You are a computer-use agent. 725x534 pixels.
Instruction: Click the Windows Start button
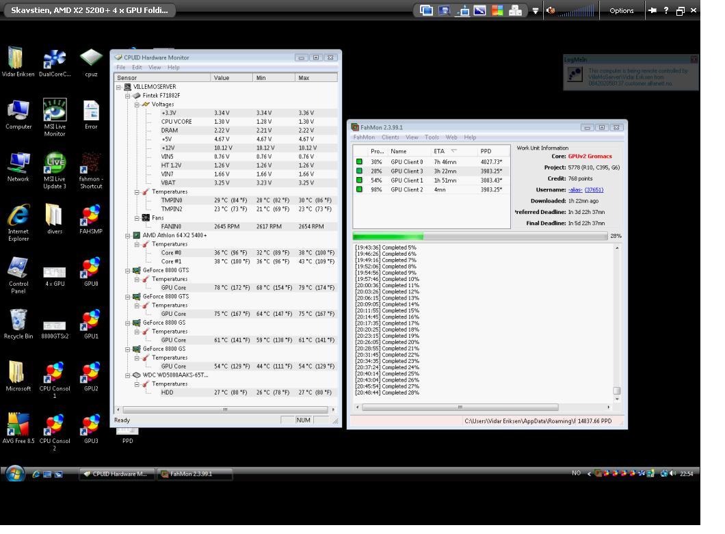tap(14, 473)
